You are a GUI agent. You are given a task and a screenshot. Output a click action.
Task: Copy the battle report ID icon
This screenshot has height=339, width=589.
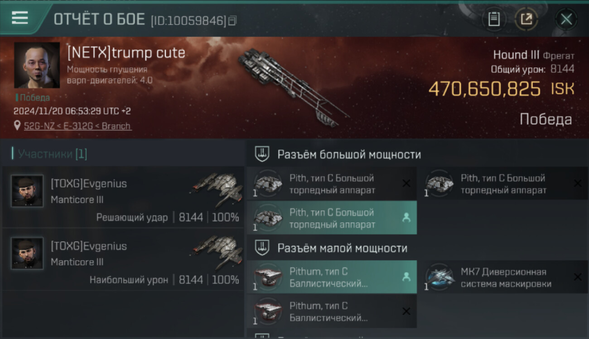[x=232, y=20]
